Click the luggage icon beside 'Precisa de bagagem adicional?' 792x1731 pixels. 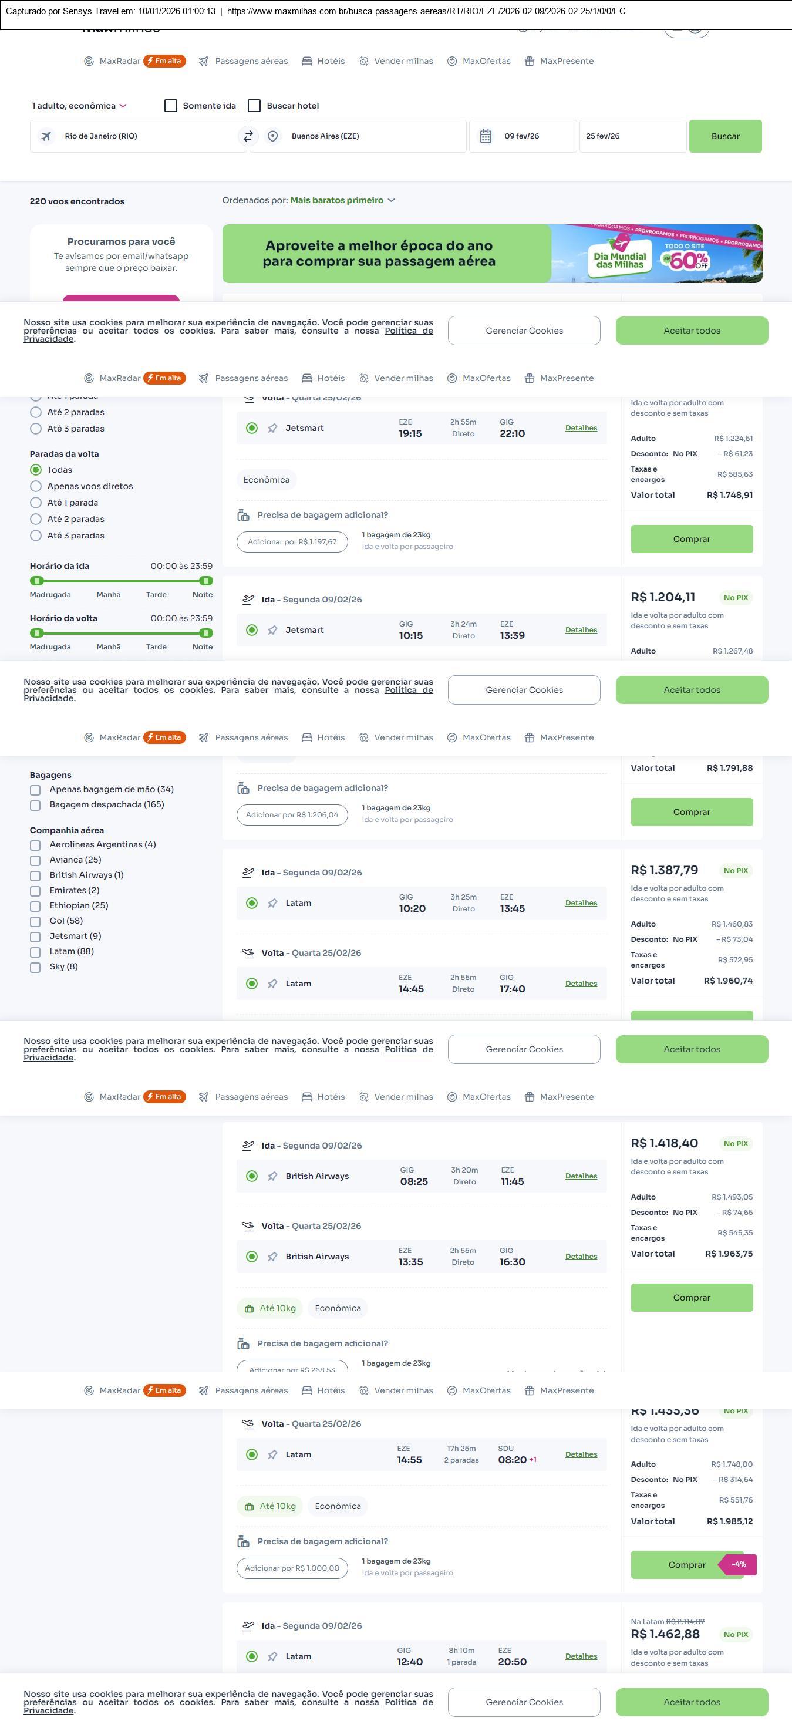pos(243,516)
